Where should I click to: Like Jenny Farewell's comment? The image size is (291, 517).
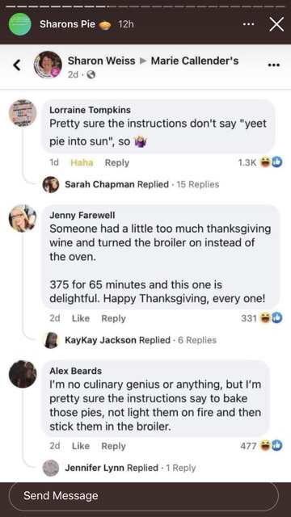[81, 318]
